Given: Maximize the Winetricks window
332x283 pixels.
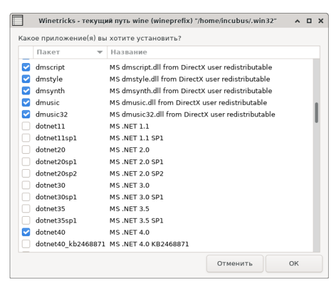Looking at the screenshot, I should coord(309,21).
